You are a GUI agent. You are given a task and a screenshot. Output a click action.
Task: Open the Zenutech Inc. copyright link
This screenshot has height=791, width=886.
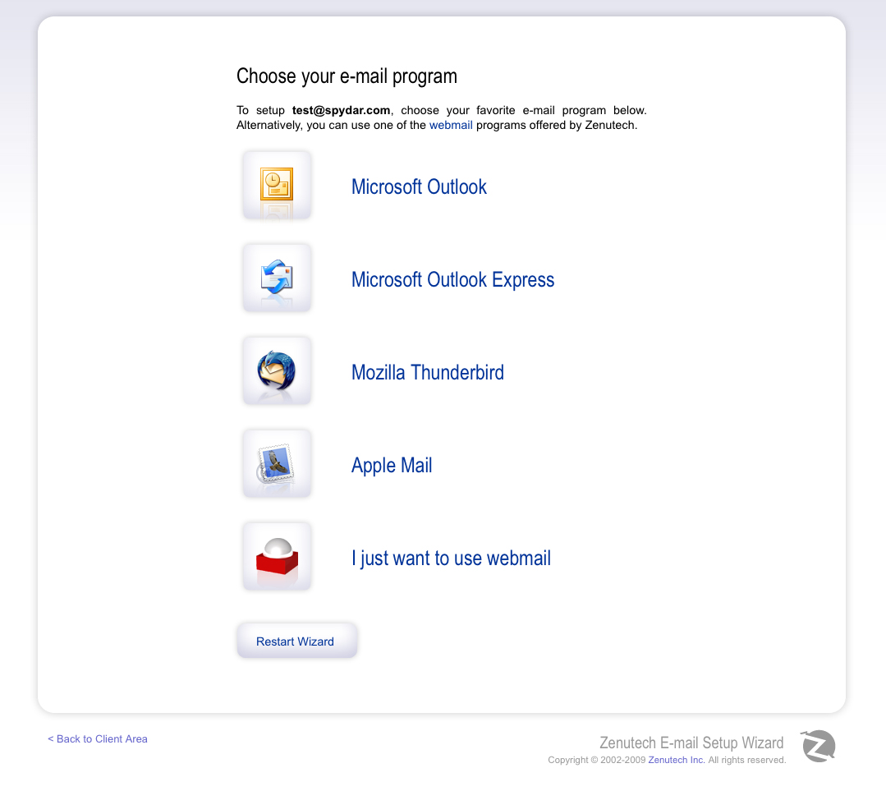pyautogui.click(x=677, y=760)
